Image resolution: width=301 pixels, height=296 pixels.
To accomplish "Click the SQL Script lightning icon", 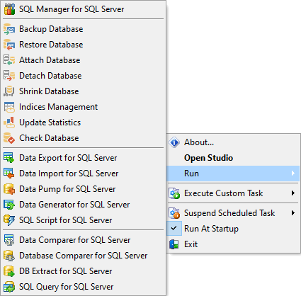I will (9, 220).
